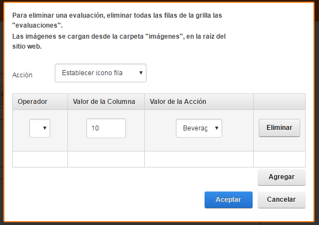Dismiss the dialog with Cancelar
Image resolution: width=319 pixels, height=225 pixels.
point(281,200)
